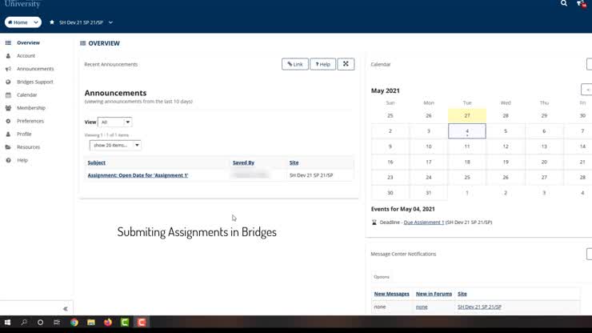Click the Profile person icon

(8, 134)
